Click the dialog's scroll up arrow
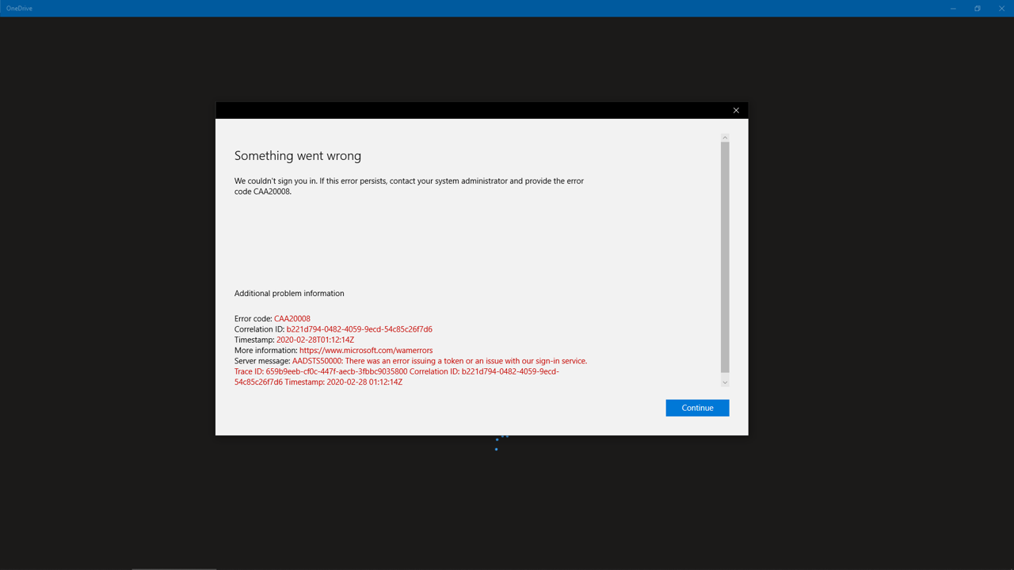The image size is (1014, 570). 725,138
